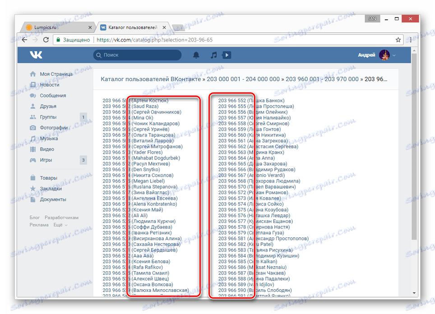The height and width of the screenshot is (314, 435).
Task: Click the video play icon in header
Action: 227,55
